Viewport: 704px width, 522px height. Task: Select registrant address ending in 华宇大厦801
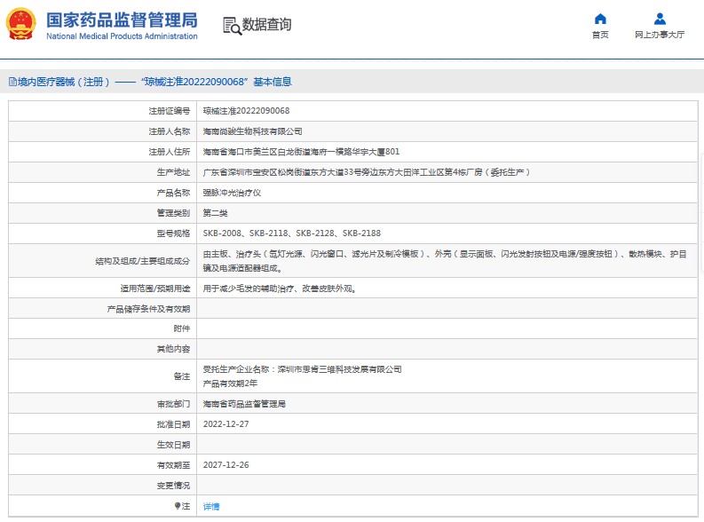[x=301, y=152]
